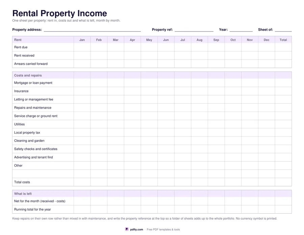This screenshot has height=235, width=304.
Task: Click the 'Arrears carried forward' row label
Action: (x=31, y=64)
